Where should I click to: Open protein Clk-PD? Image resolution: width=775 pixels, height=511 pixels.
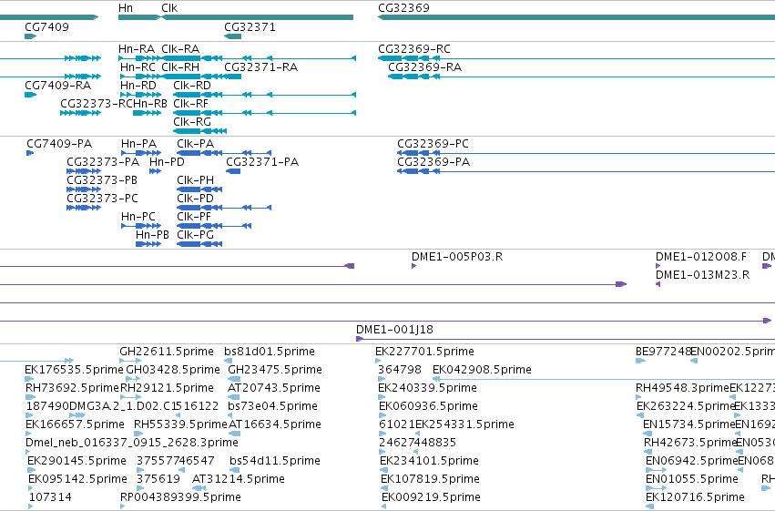pos(196,199)
